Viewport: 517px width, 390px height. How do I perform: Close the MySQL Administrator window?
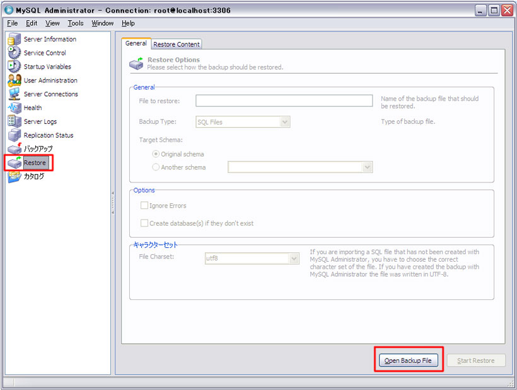click(x=507, y=11)
